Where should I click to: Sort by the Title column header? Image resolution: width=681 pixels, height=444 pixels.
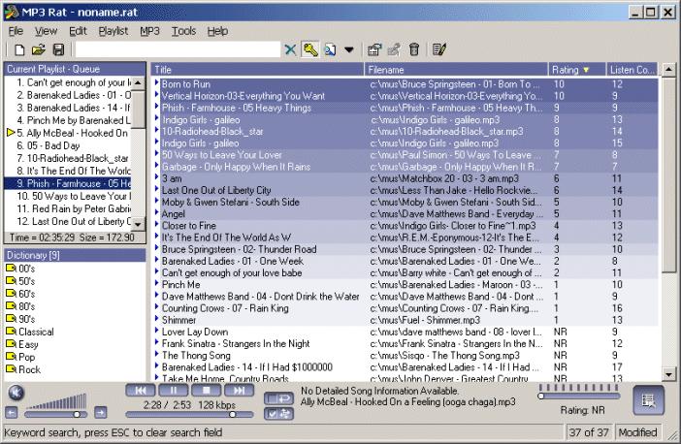click(257, 70)
